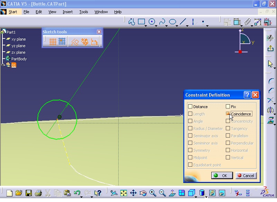Select the Profile sketch tool
The image size is (277, 202).
[132, 22]
